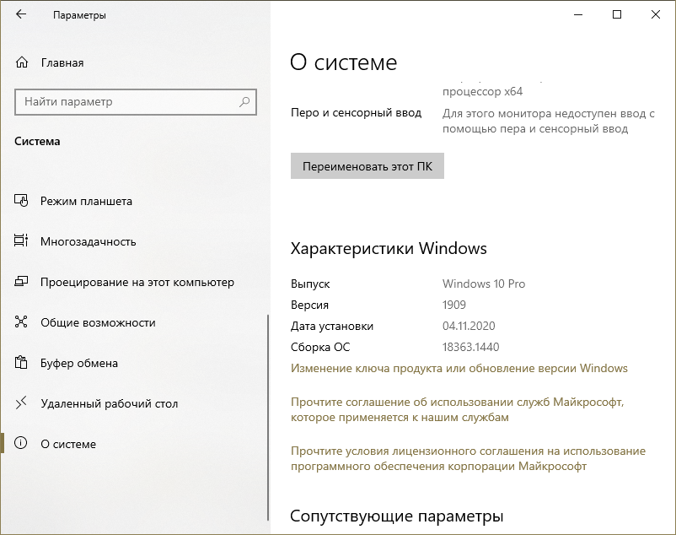Open the software license terms link
The width and height of the screenshot is (676, 535).
(468, 458)
